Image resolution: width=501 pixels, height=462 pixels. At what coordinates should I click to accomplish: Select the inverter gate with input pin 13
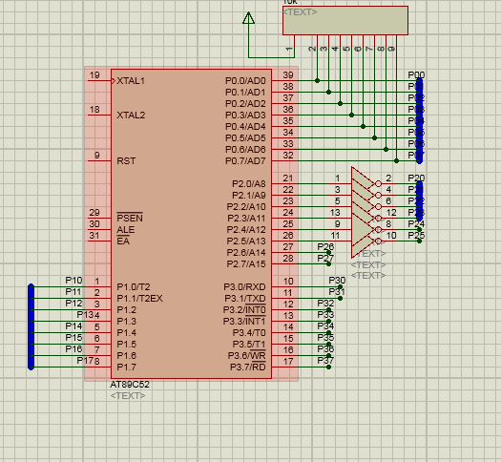pos(365,219)
